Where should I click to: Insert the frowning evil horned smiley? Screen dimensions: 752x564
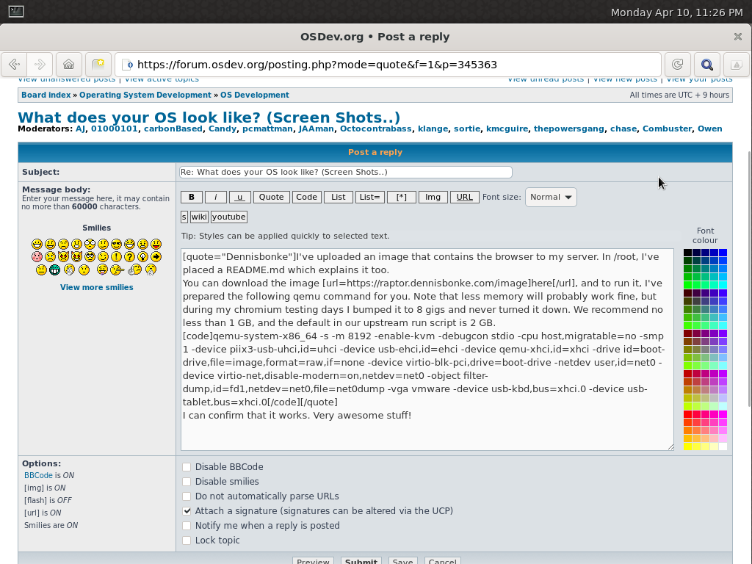click(63, 256)
